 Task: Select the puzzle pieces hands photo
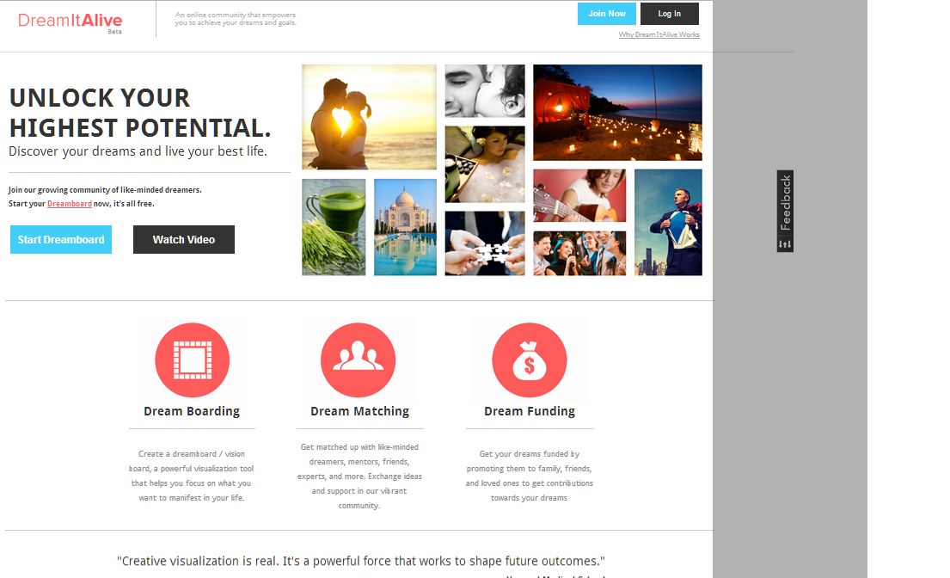pos(485,243)
